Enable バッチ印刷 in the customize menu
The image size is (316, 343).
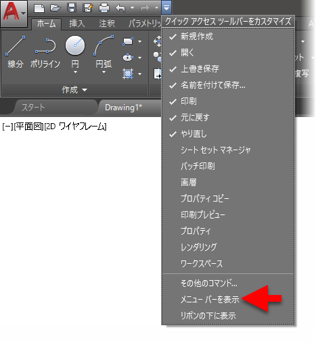point(228,166)
